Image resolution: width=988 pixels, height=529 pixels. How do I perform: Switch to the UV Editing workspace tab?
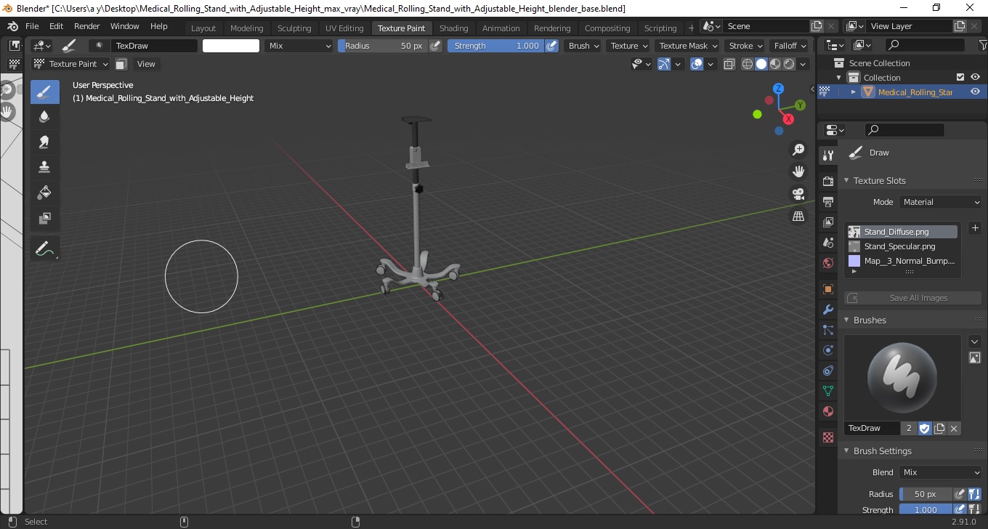click(344, 28)
